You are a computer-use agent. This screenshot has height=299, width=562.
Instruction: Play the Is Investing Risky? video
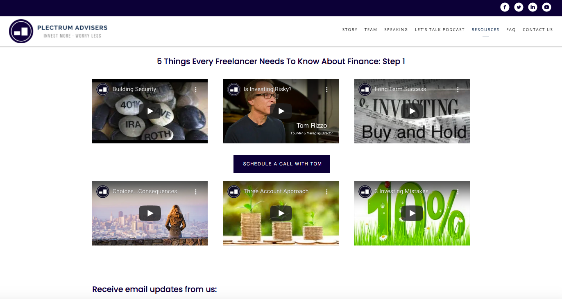(x=281, y=111)
